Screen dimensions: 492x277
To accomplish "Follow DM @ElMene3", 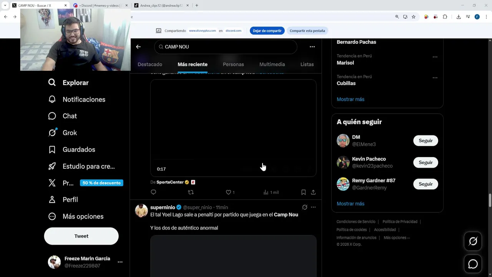I will (426, 141).
